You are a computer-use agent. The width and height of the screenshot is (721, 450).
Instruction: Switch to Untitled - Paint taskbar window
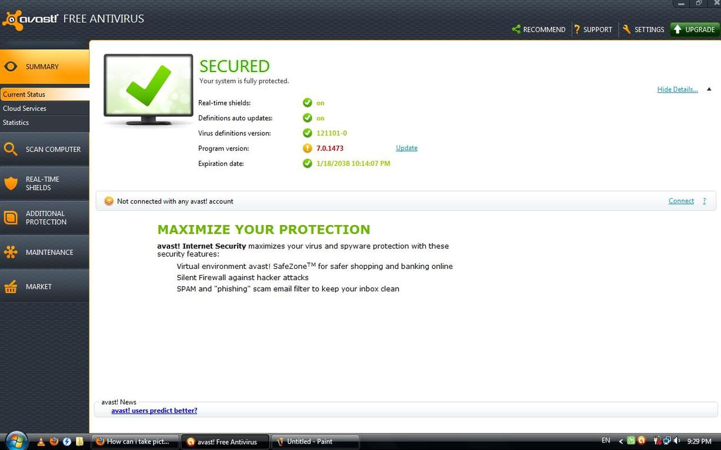click(x=316, y=442)
